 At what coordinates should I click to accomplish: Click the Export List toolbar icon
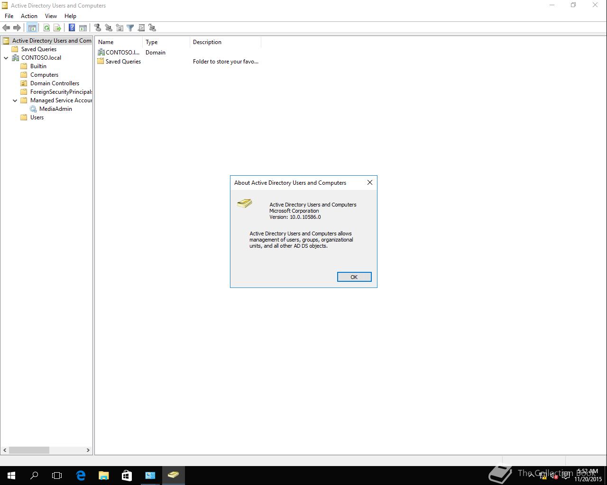pos(57,28)
